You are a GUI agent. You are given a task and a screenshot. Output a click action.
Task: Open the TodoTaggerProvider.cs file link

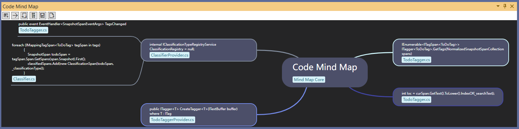172,120
